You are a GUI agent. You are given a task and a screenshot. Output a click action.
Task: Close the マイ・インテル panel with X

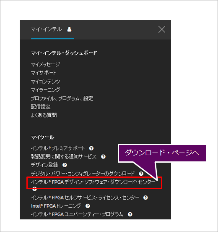tap(162, 29)
